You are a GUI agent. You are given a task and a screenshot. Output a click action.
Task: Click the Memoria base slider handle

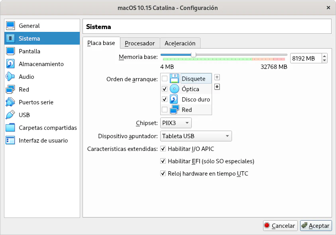tap(193, 55)
